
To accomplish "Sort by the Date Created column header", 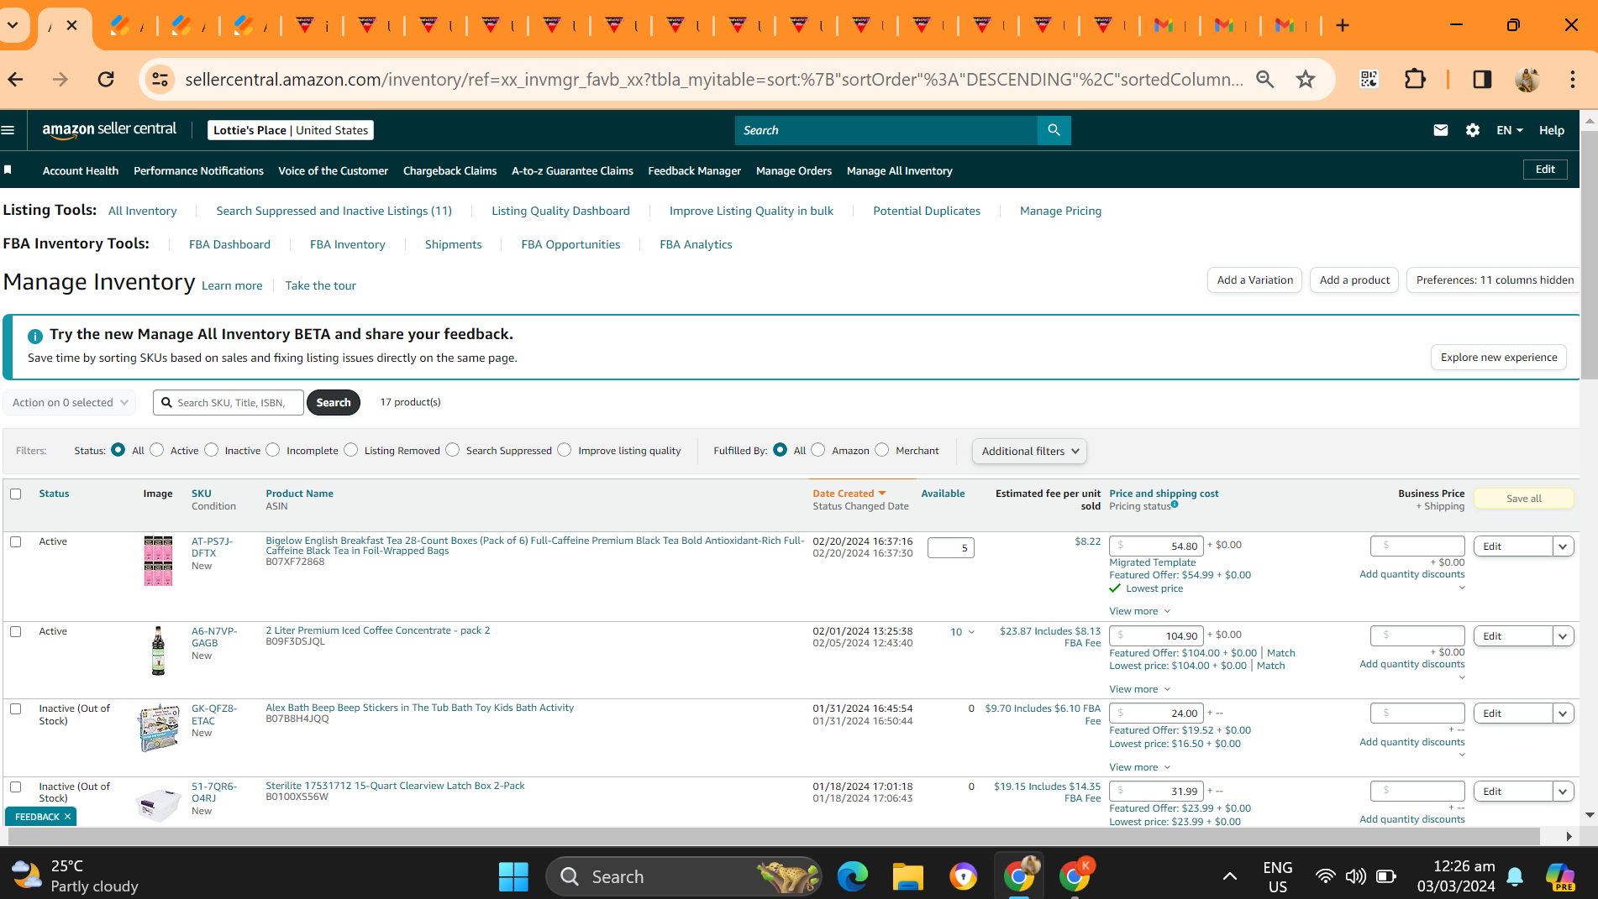I will click(x=849, y=494).
